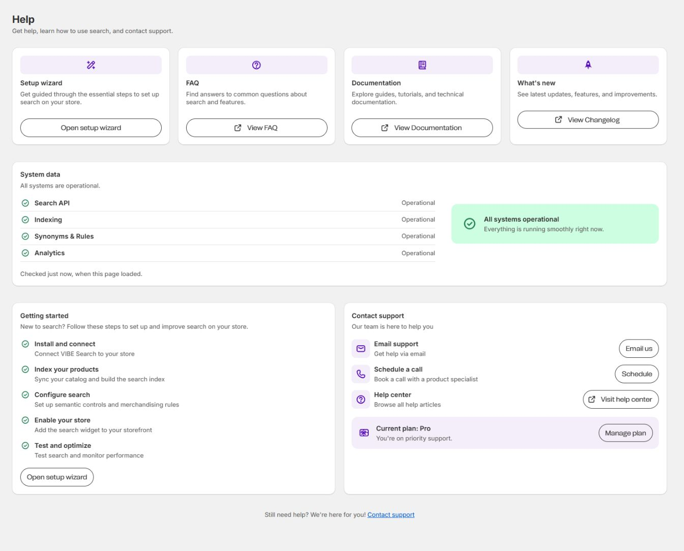684x551 pixels.
Task: Click the phone icon for Schedule a call
Action: click(361, 374)
